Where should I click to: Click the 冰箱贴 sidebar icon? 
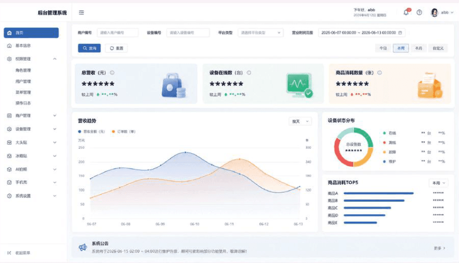point(9,156)
